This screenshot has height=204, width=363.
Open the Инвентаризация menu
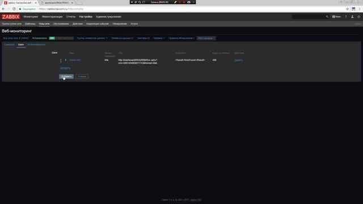(52, 16)
